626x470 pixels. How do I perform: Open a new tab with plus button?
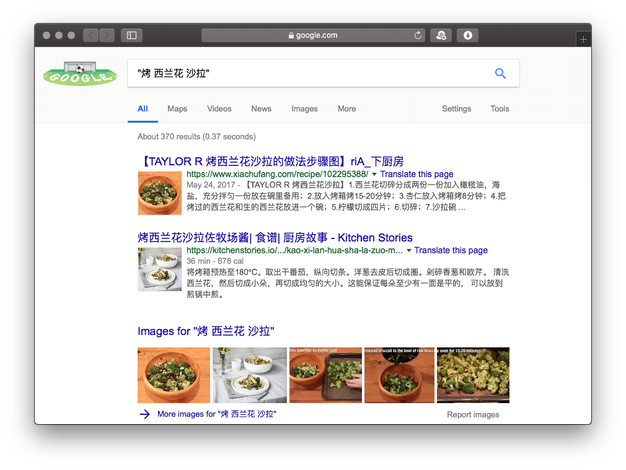(x=583, y=39)
